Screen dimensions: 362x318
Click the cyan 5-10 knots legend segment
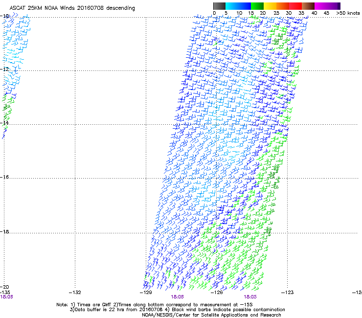point(232,6)
